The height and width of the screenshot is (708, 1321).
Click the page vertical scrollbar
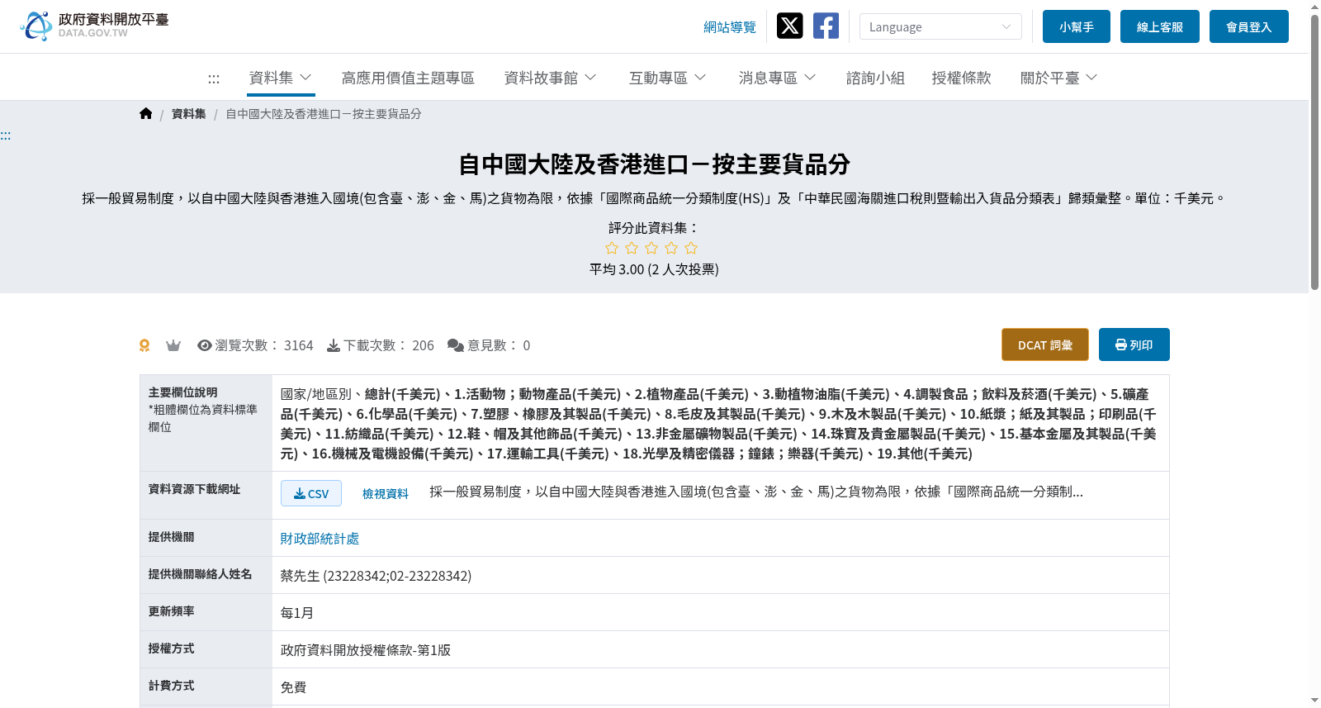1314,153
